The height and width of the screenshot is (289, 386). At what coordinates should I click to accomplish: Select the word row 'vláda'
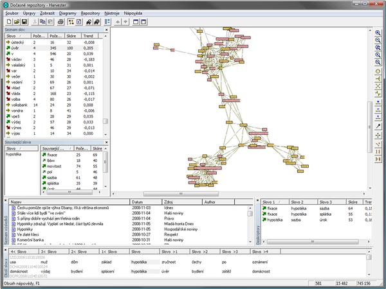click(51, 94)
